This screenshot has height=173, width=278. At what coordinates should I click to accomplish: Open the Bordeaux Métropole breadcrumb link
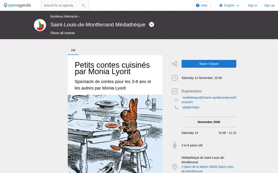tap(64, 17)
